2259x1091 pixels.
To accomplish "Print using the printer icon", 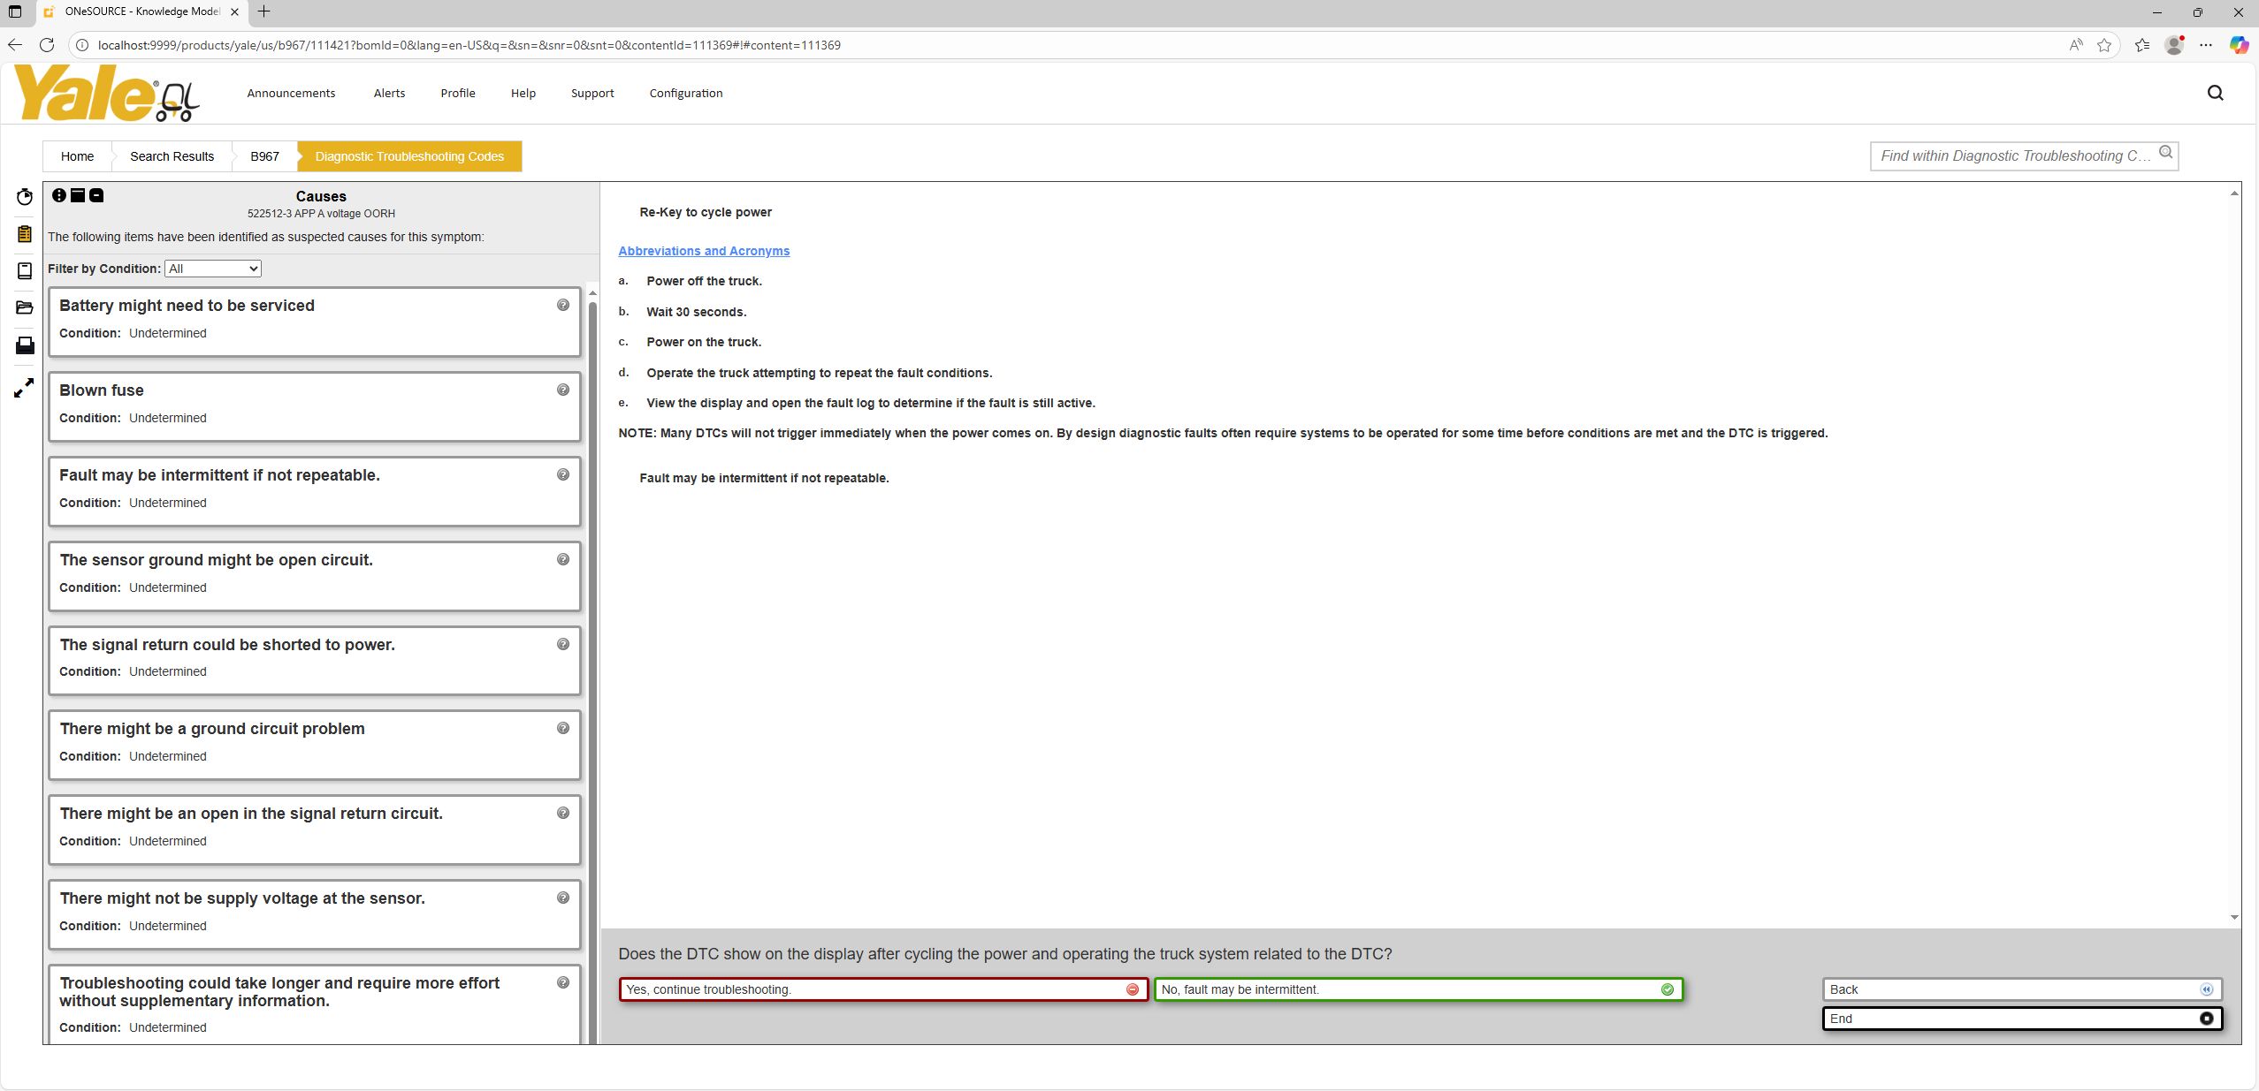I will [x=24, y=345].
